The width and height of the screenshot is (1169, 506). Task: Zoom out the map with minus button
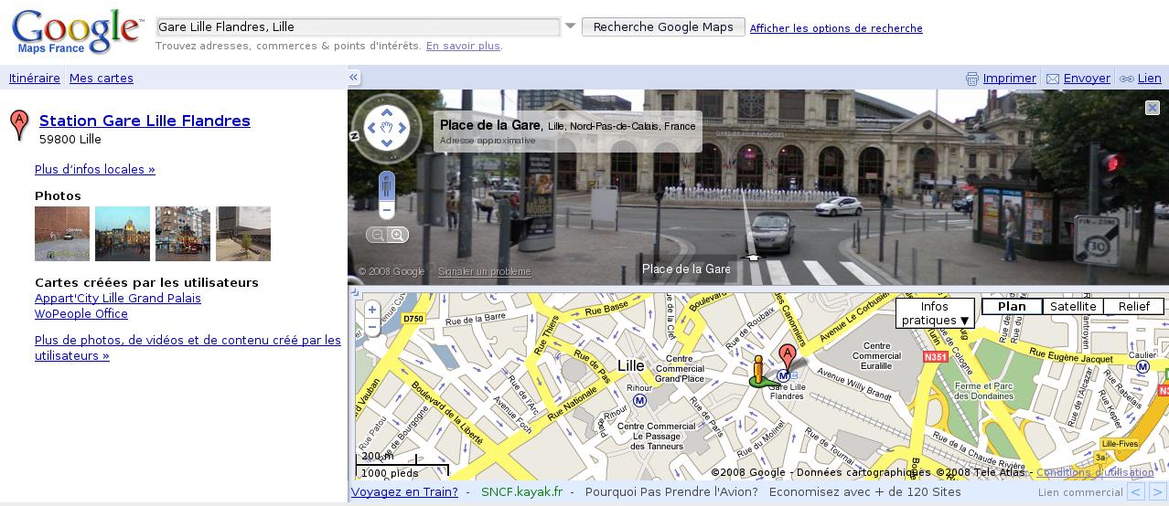pyautogui.click(x=372, y=326)
